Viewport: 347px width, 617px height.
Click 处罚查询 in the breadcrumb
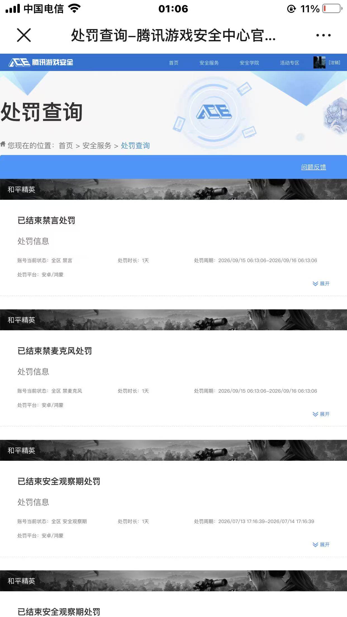(135, 146)
